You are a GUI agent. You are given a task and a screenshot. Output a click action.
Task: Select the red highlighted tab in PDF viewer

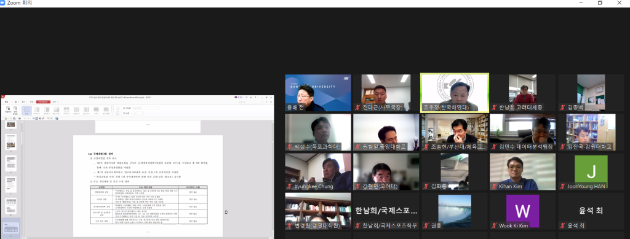tap(44, 102)
